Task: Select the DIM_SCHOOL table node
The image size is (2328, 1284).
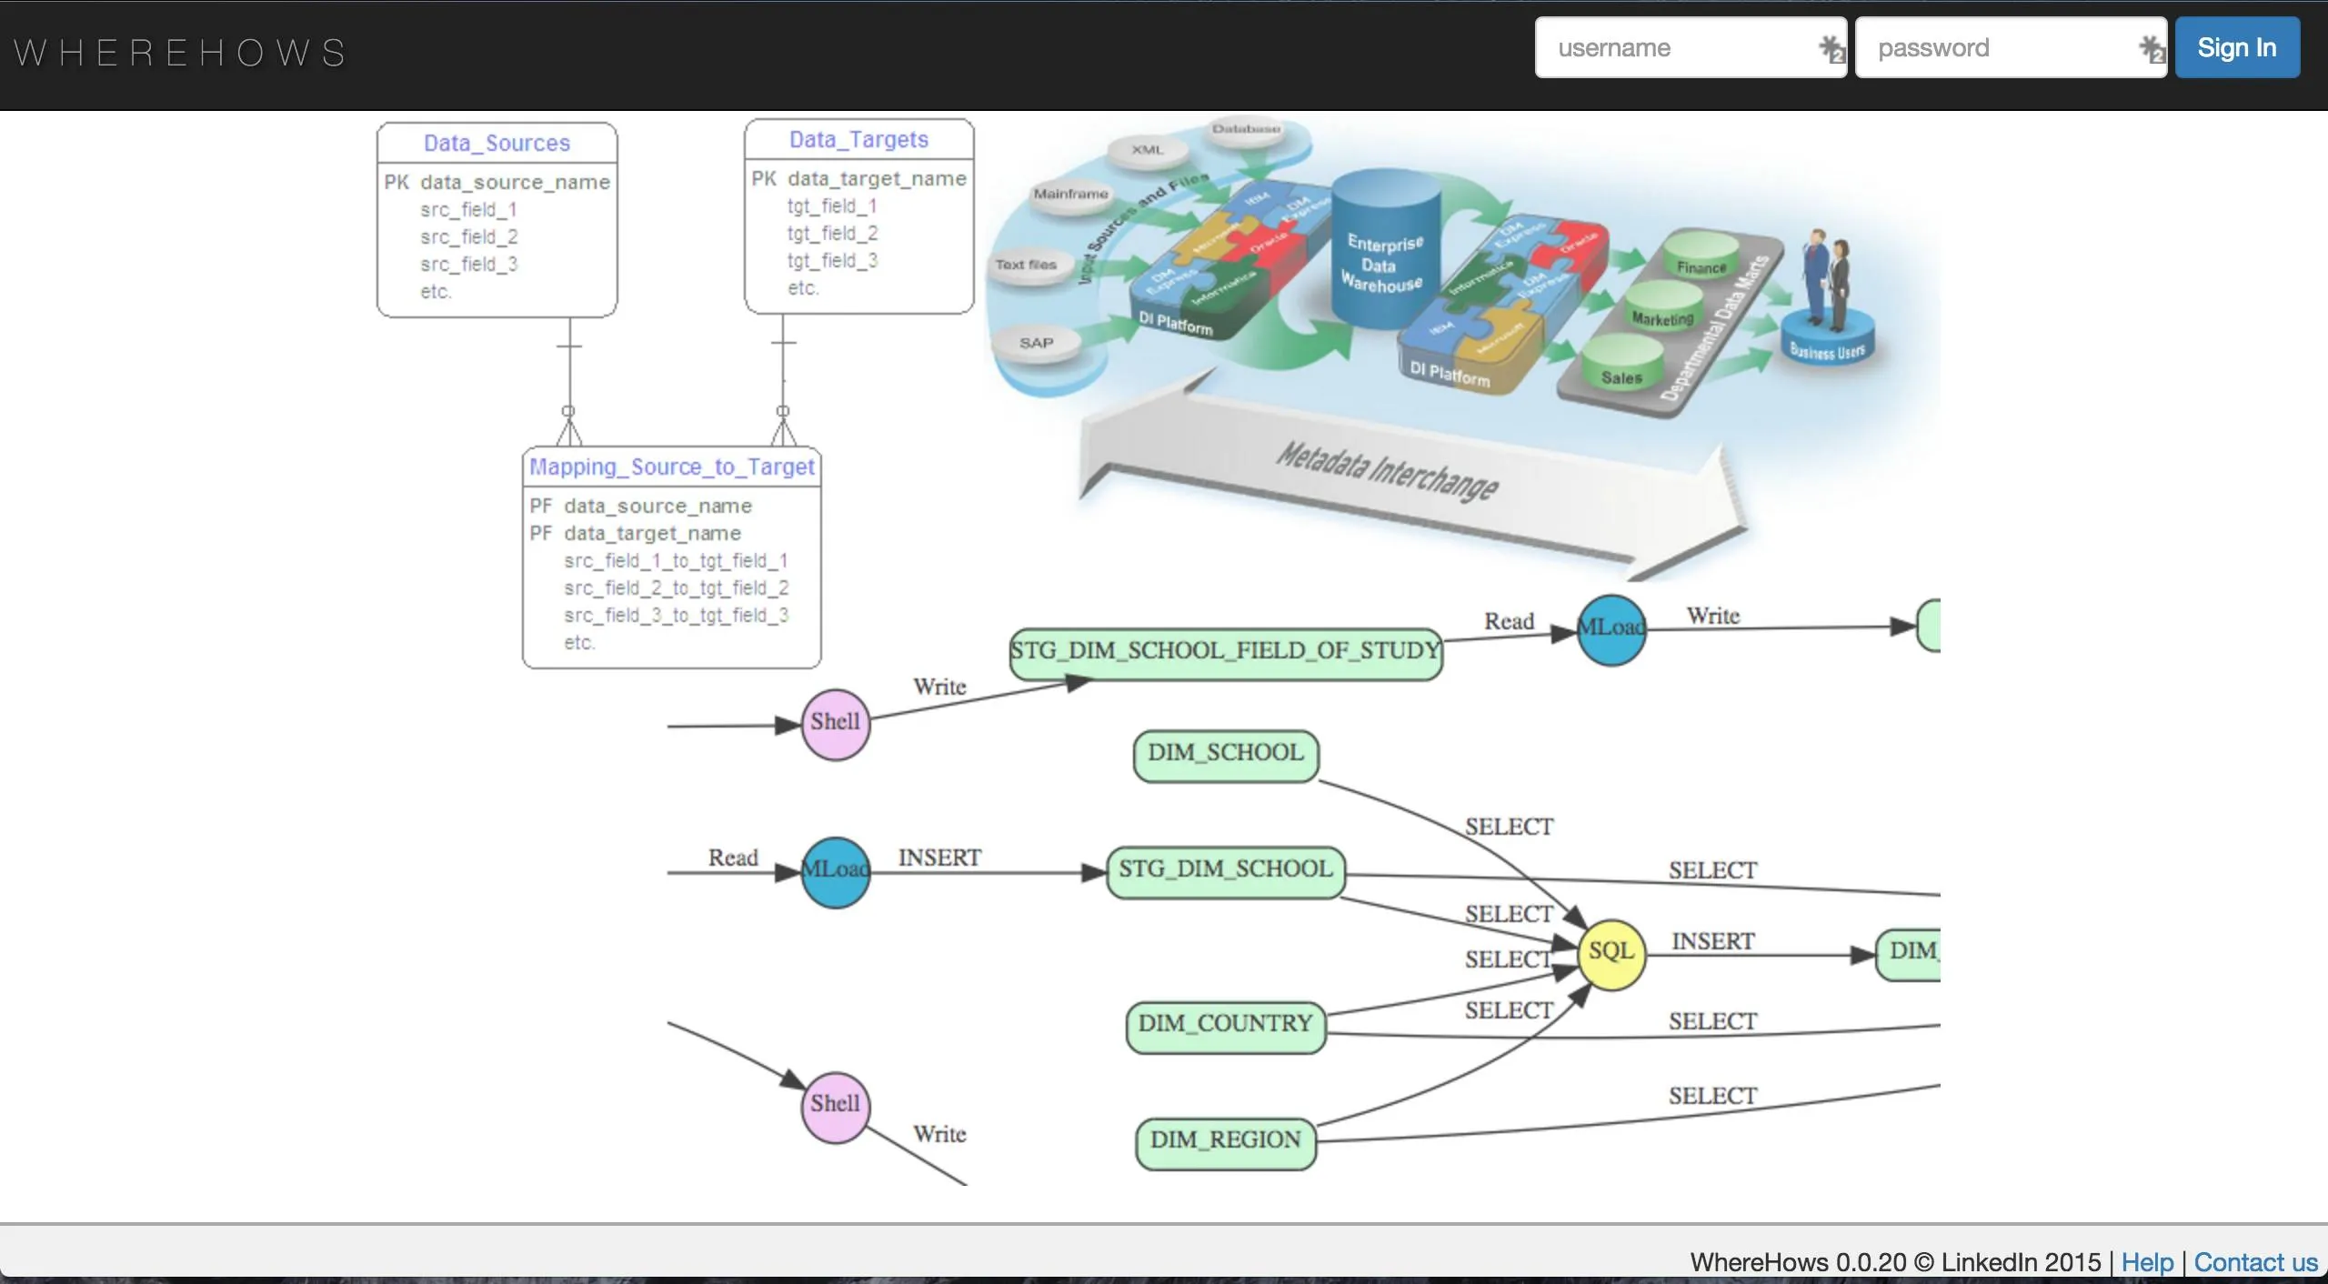Action: coord(1225,754)
